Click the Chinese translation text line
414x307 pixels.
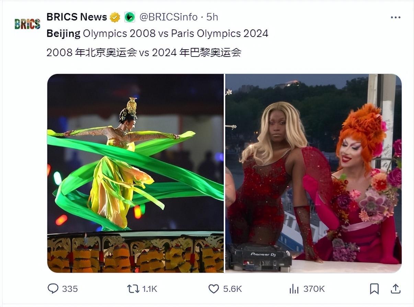[x=144, y=52]
